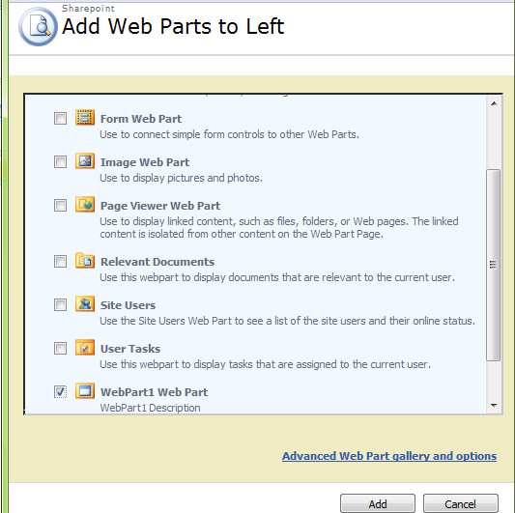Click the Add button

click(378, 503)
